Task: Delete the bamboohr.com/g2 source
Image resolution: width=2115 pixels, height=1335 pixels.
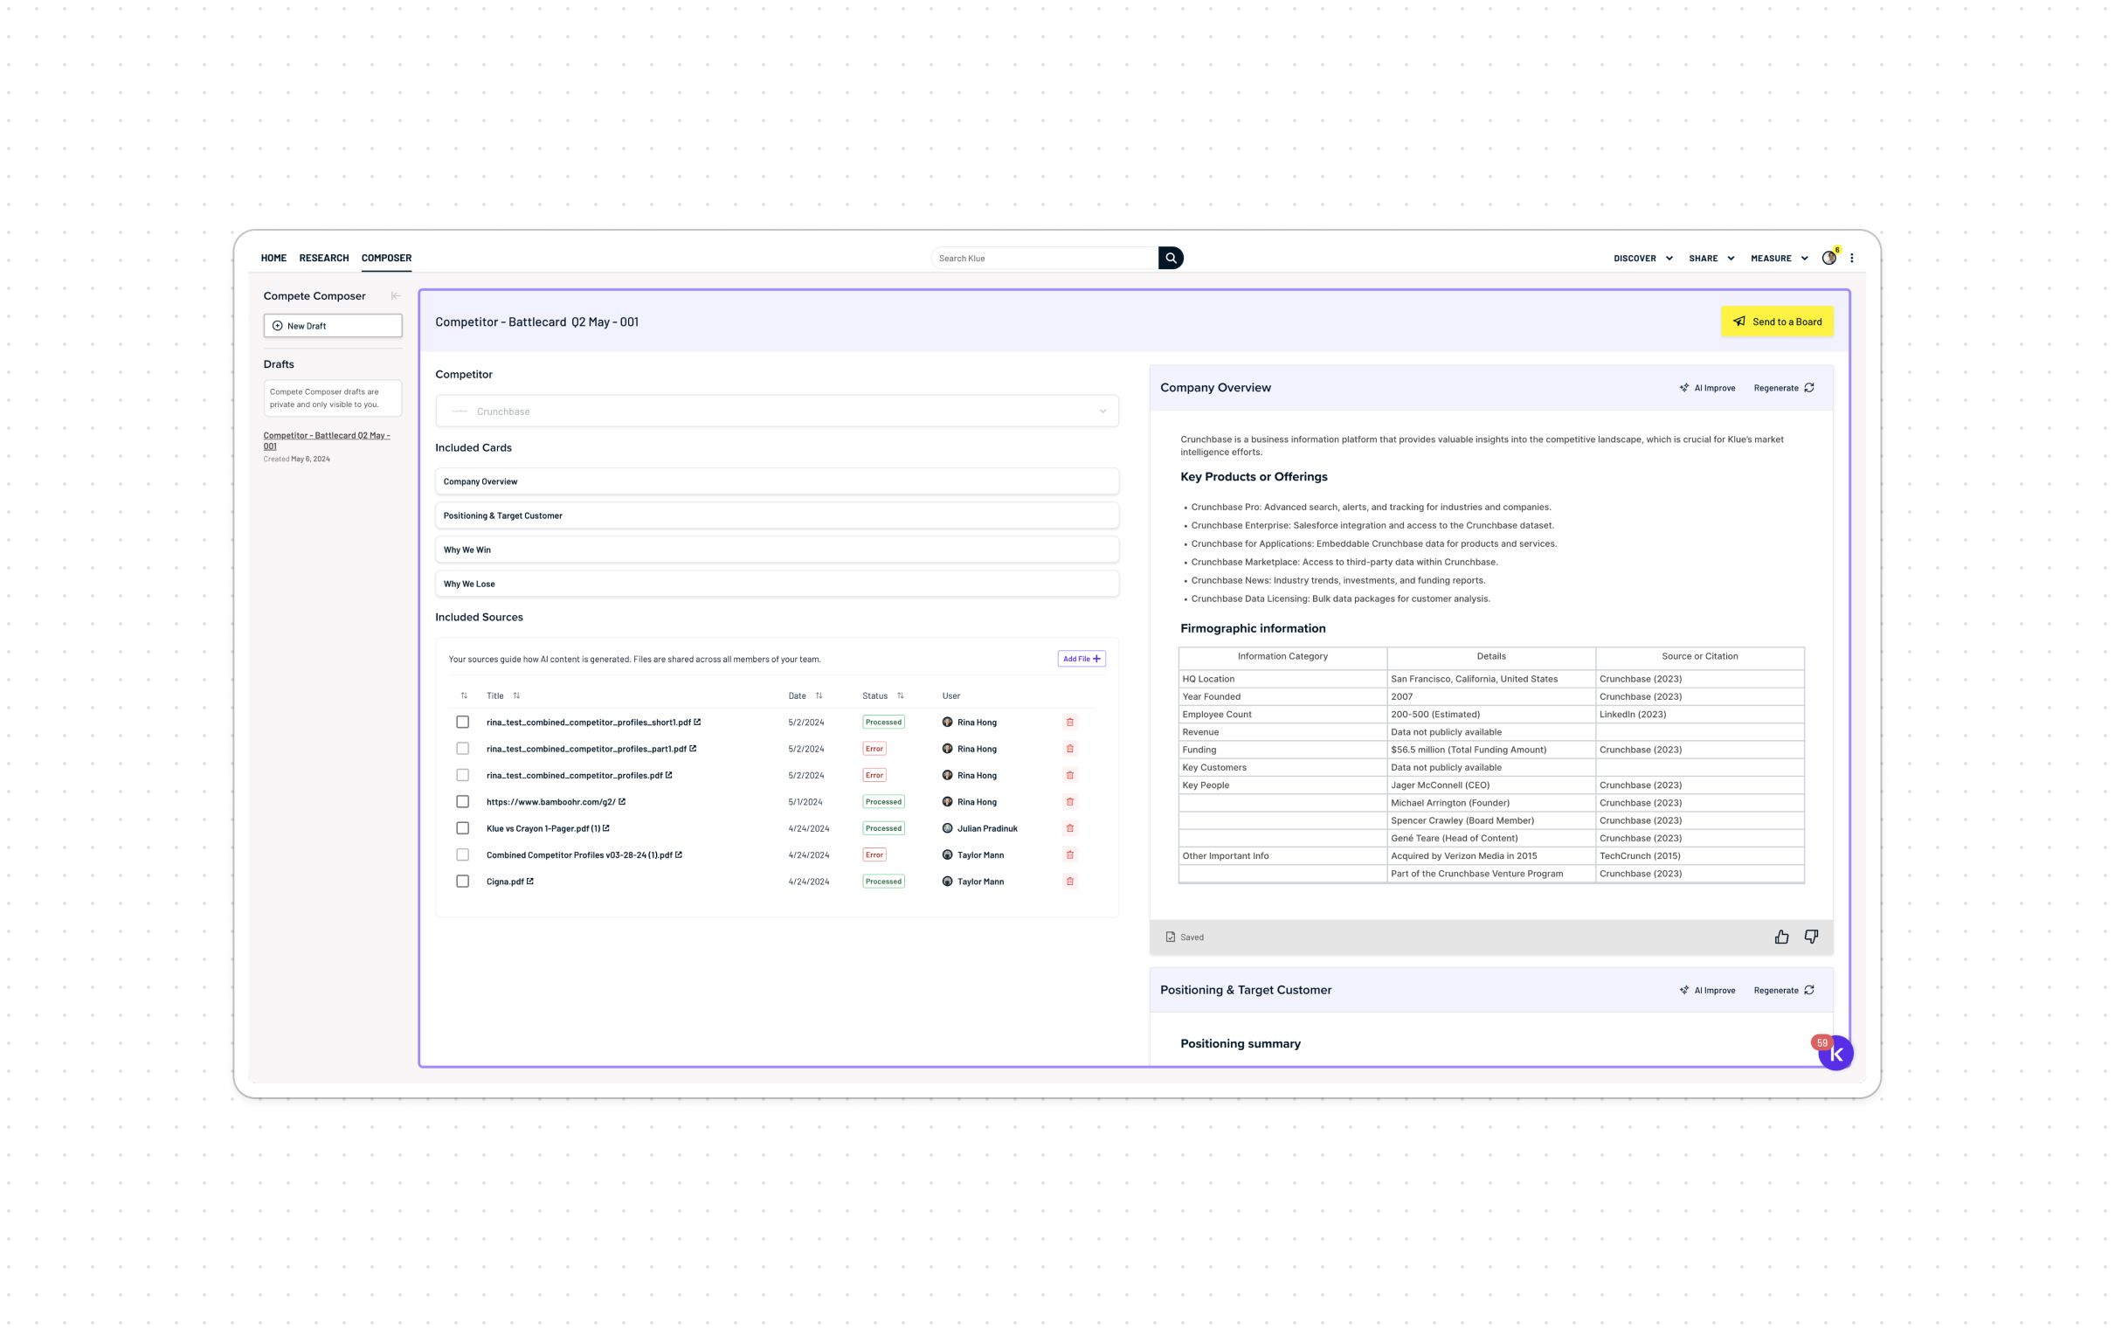Action: 1070,802
